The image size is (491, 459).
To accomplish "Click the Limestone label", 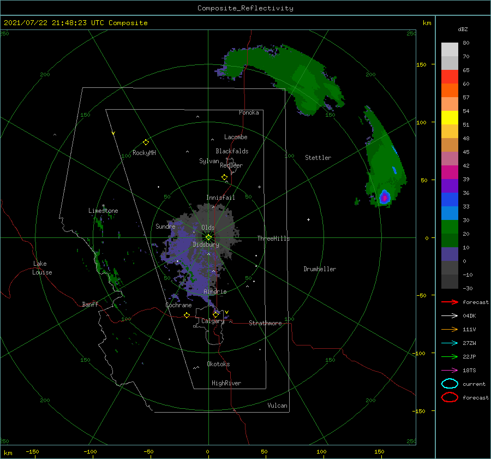I will [x=103, y=211].
